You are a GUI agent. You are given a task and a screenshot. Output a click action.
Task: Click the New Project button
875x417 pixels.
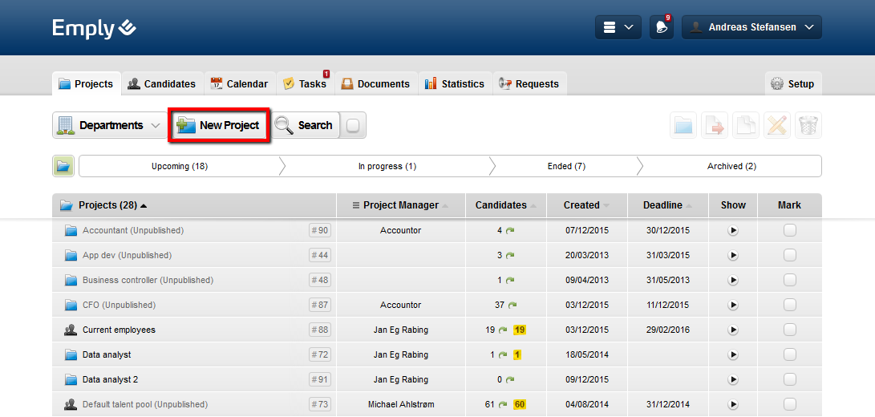point(218,125)
